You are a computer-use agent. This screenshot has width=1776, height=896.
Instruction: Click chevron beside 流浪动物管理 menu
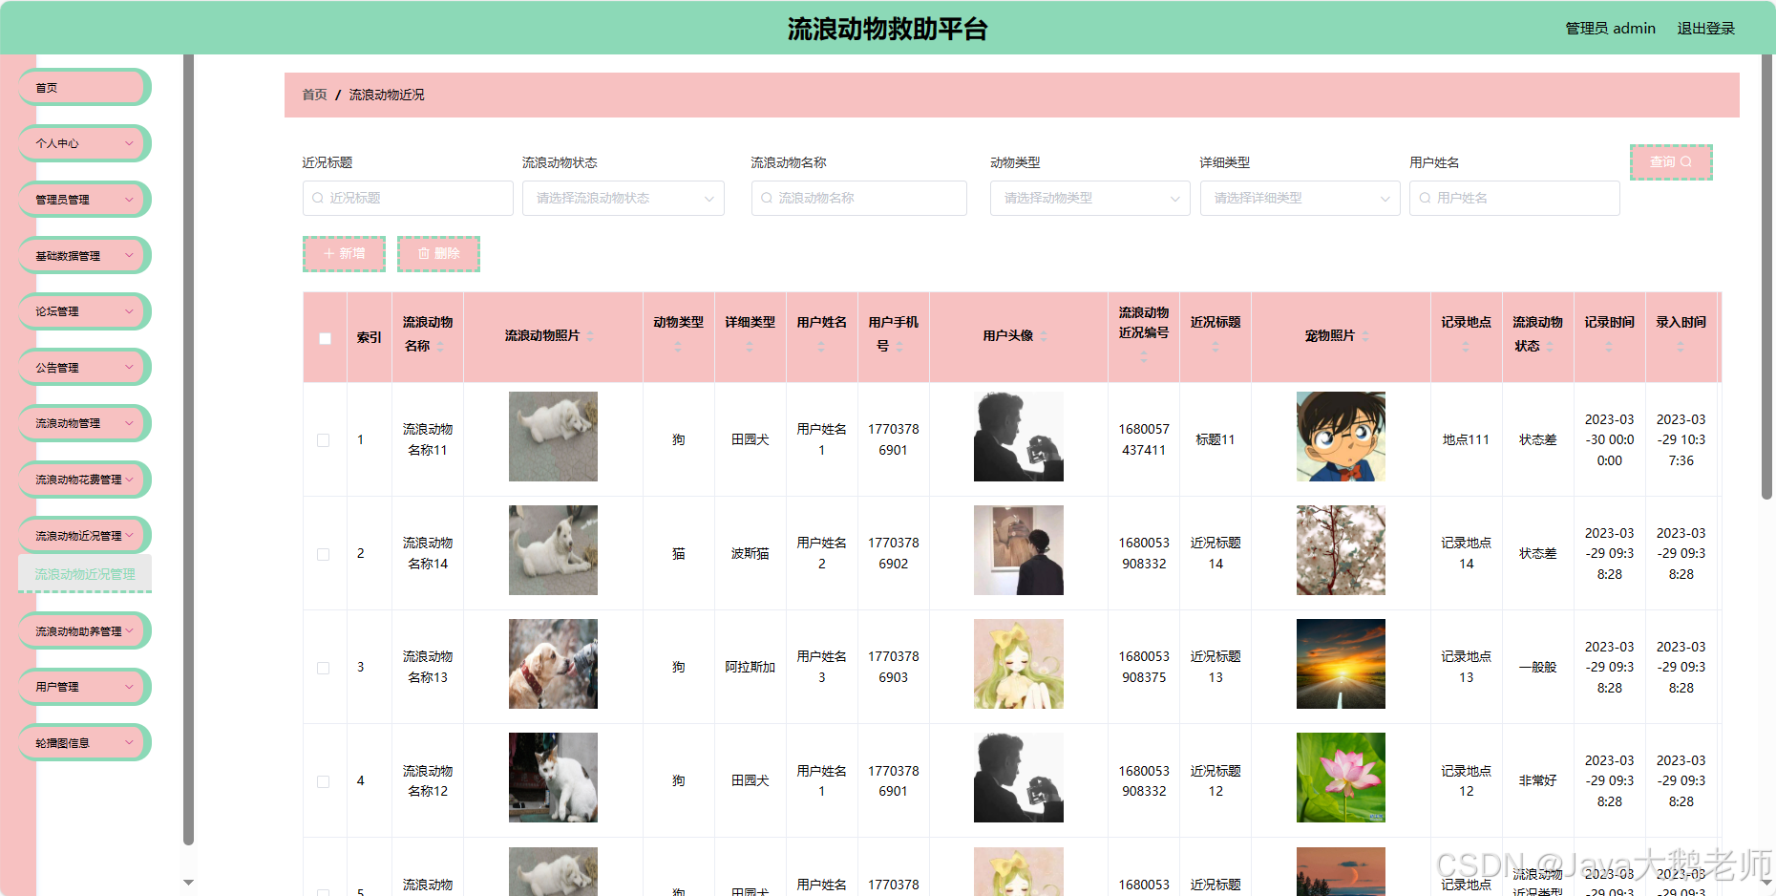pyautogui.click(x=129, y=423)
